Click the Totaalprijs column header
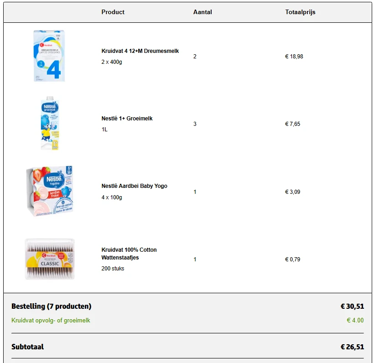Image resolution: width=374 pixels, height=363 pixels. coord(300,12)
